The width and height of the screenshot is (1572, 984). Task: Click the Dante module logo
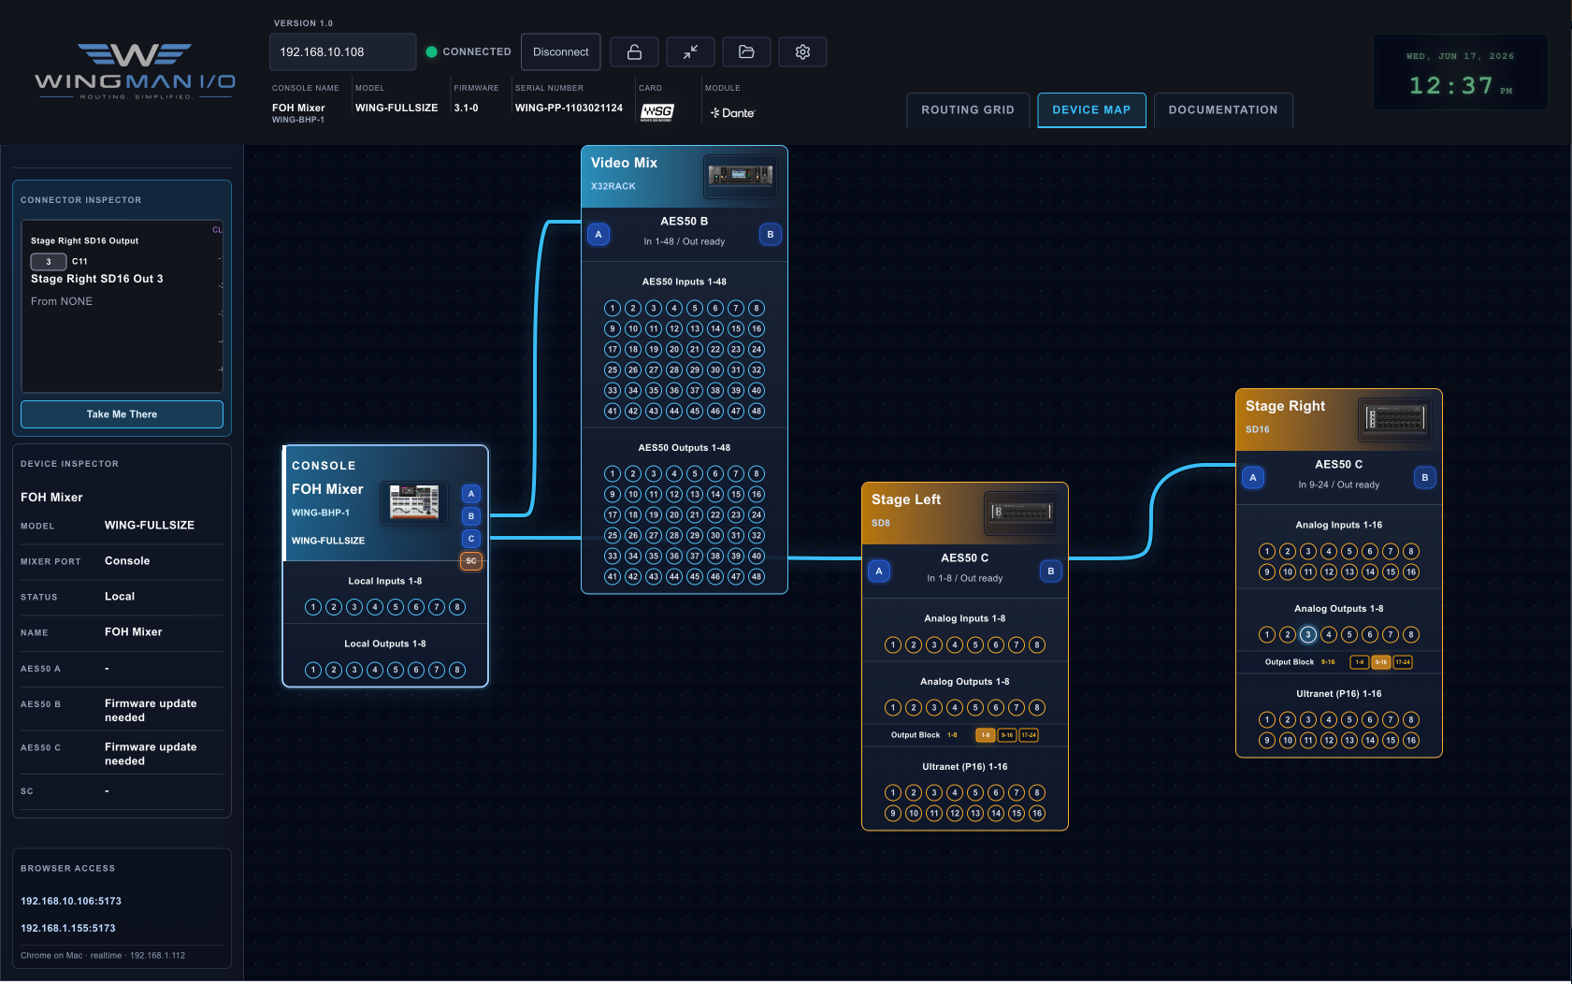[x=732, y=113]
